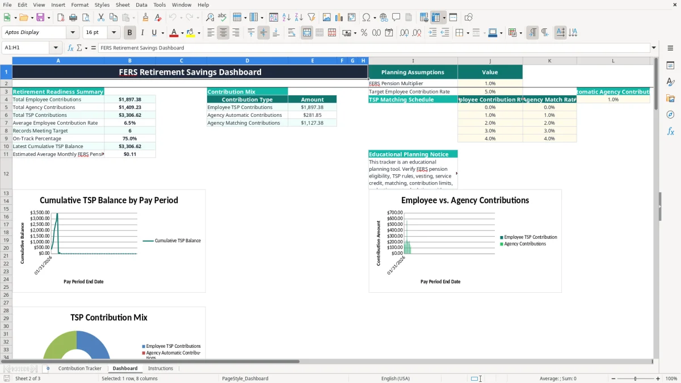Open the font size dropdown
Image resolution: width=681 pixels, height=383 pixels.
click(113, 33)
